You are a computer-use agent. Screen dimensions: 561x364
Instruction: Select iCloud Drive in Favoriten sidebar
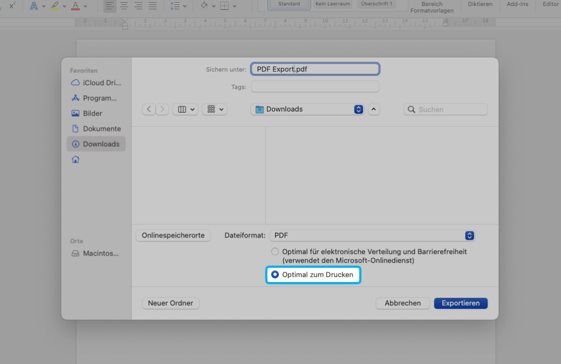pyautogui.click(x=96, y=83)
